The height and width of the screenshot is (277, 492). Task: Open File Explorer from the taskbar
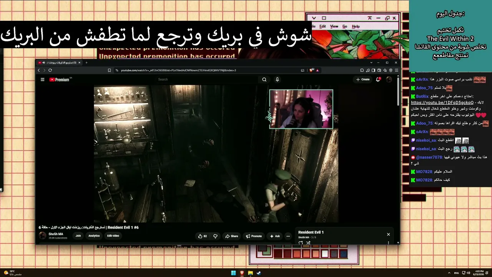(x=250, y=273)
